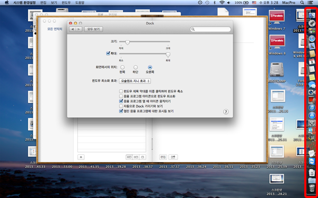Open TeamViewer icon in the Dock

tap(312, 161)
